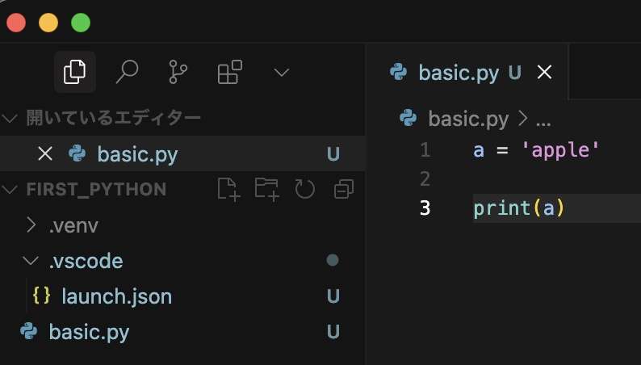Refresh the Explorer file tree
Viewport: 641px width, 365px height.
[x=305, y=189]
